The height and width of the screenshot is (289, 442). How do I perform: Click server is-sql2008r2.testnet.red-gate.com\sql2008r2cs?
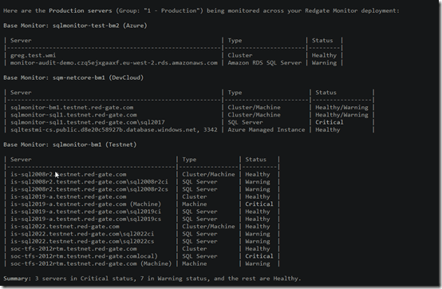coord(89,189)
